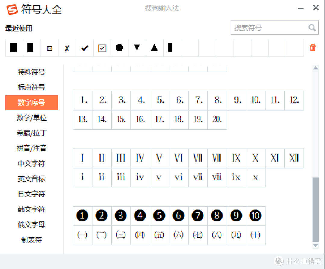Image resolution: width=325 pixels, height=269 pixels.
Task: Open the 特殊符号 category
Action: [x=32, y=72]
